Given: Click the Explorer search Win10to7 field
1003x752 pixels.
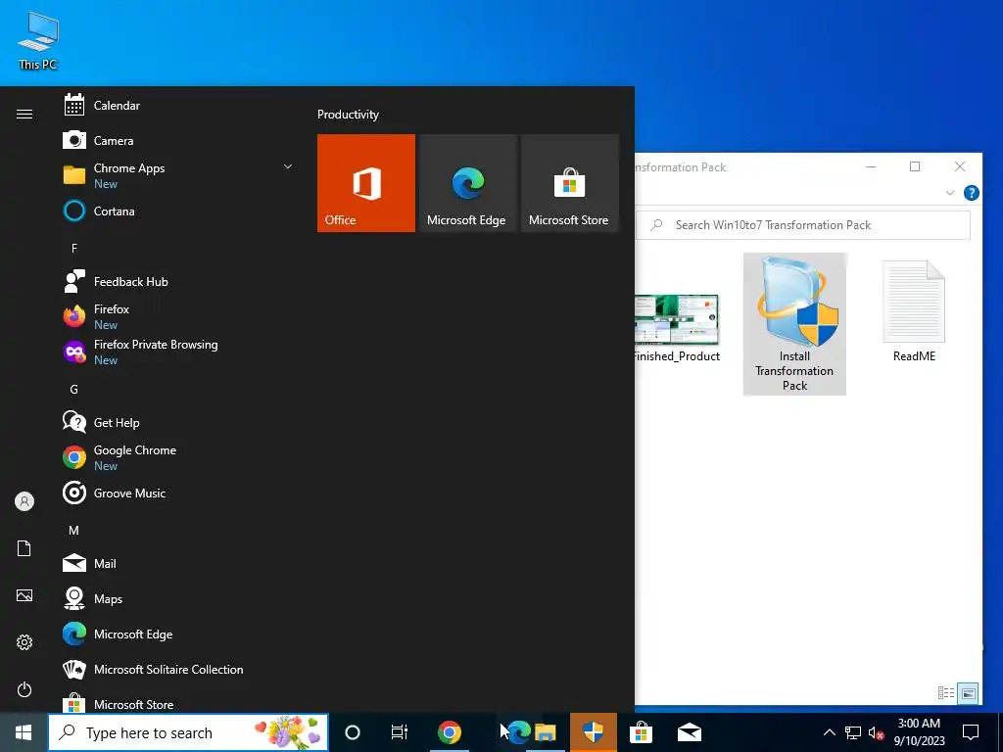Looking at the screenshot, I should [x=803, y=225].
